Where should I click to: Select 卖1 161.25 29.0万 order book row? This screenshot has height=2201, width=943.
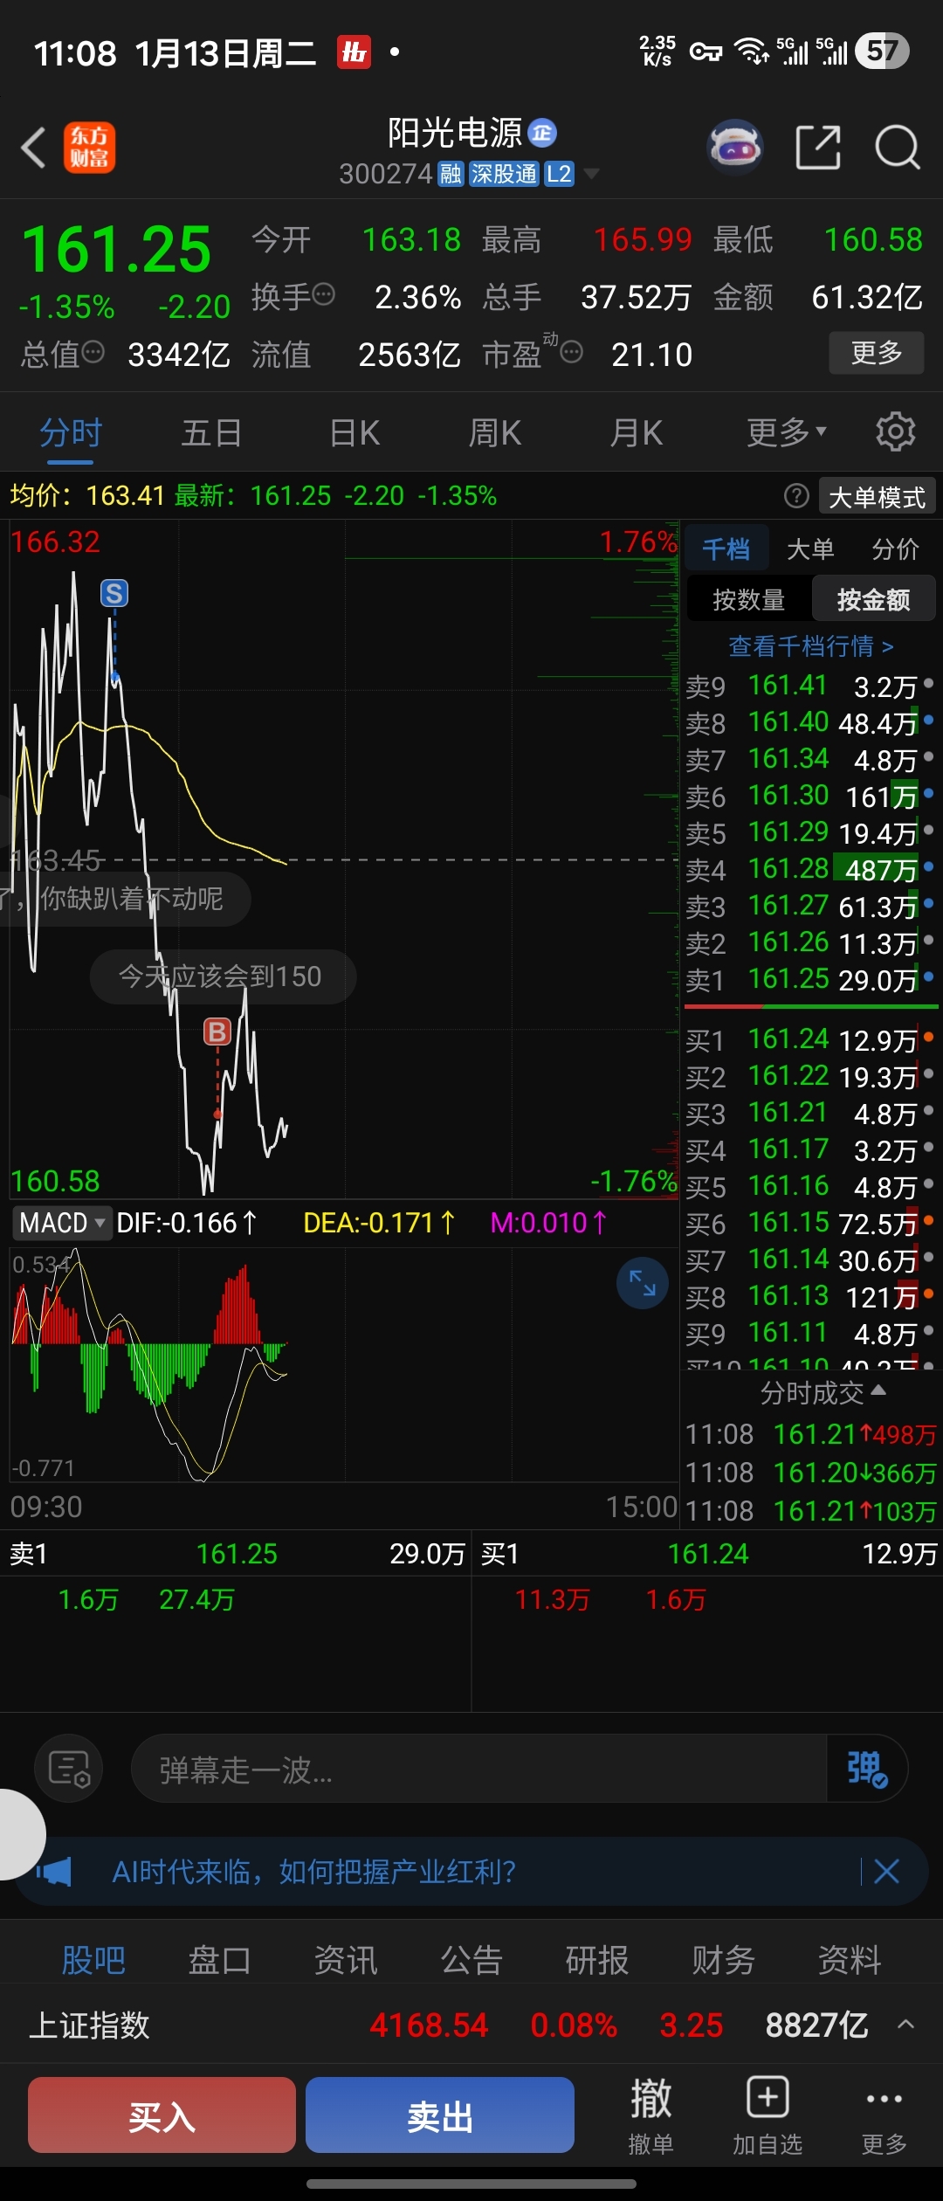[810, 980]
